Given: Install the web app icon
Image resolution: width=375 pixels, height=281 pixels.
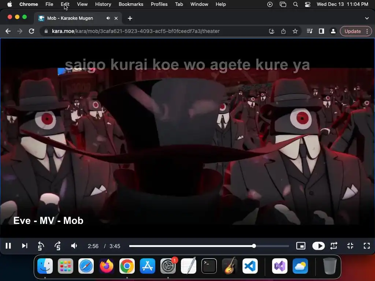Looking at the screenshot, I should [x=272, y=31].
